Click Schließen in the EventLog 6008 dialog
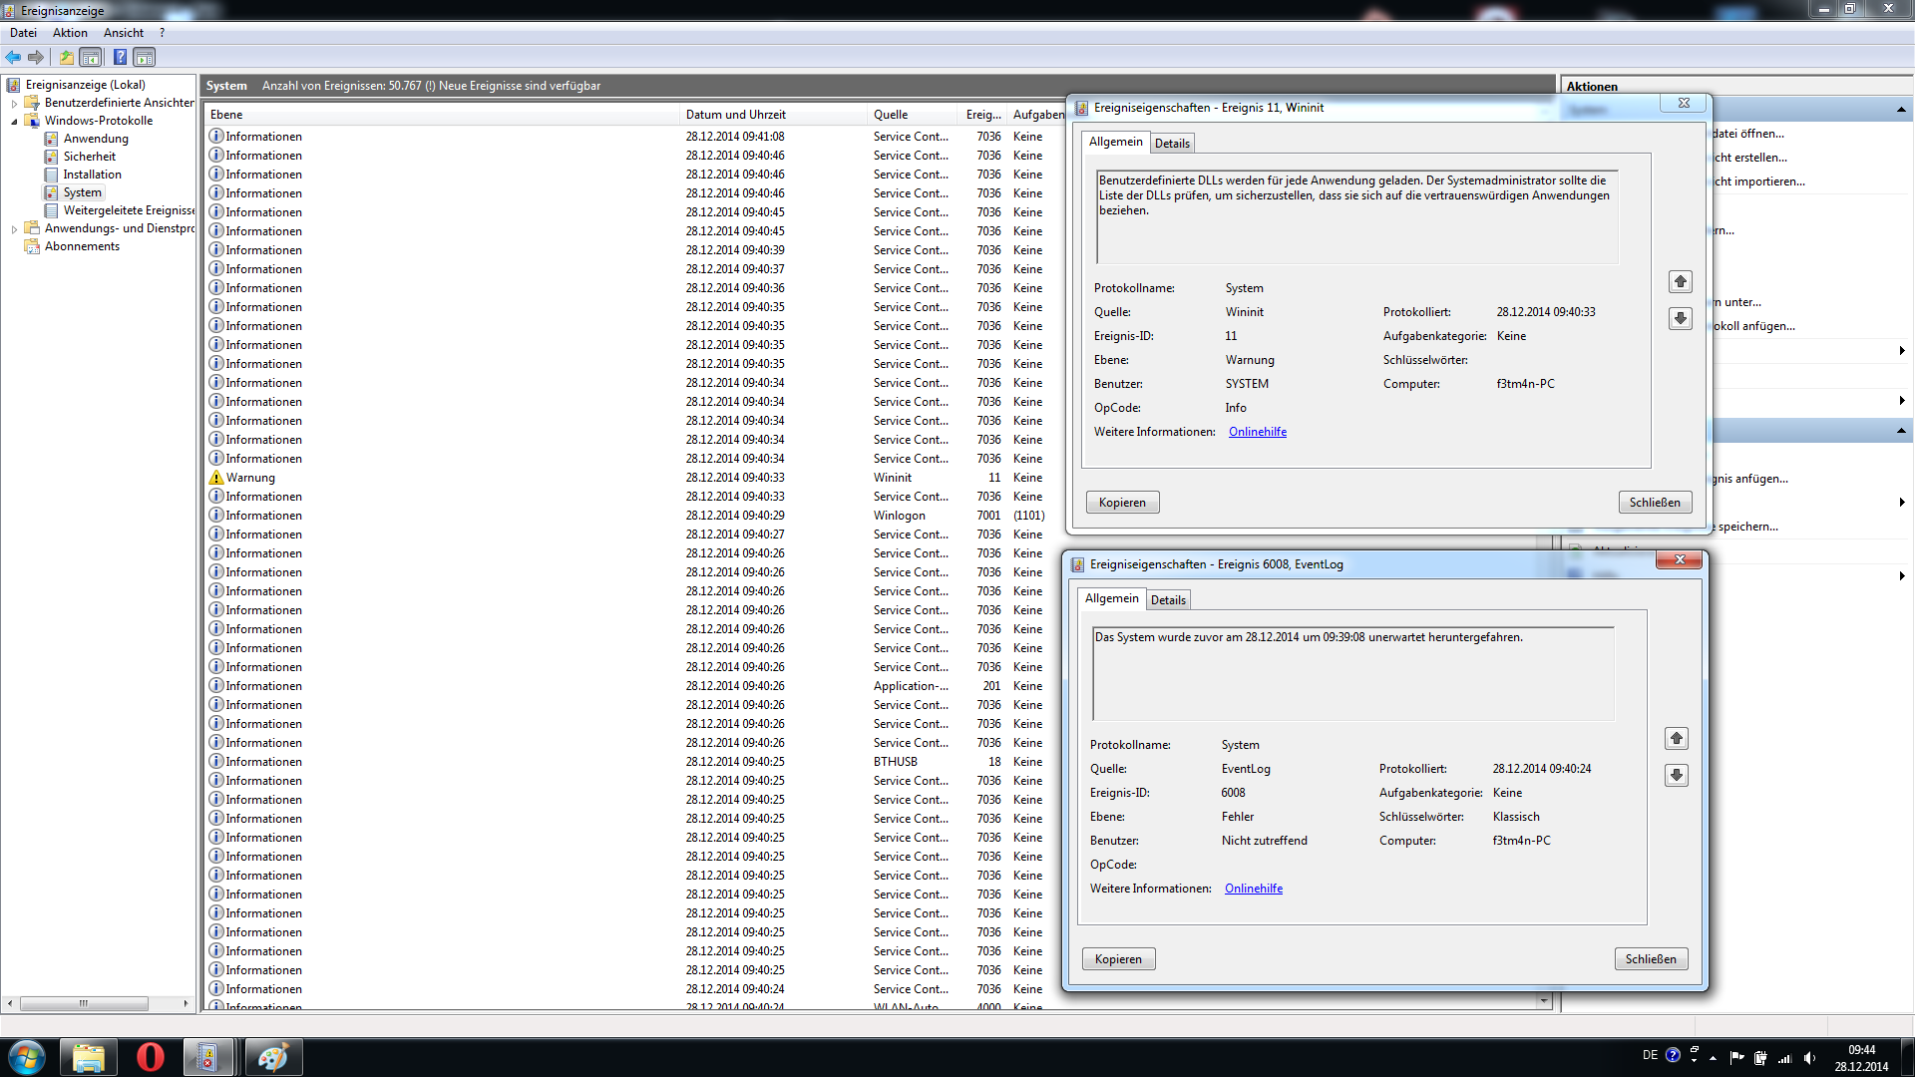Screen dimensions: 1915x1077 [x=1651, y=959]
